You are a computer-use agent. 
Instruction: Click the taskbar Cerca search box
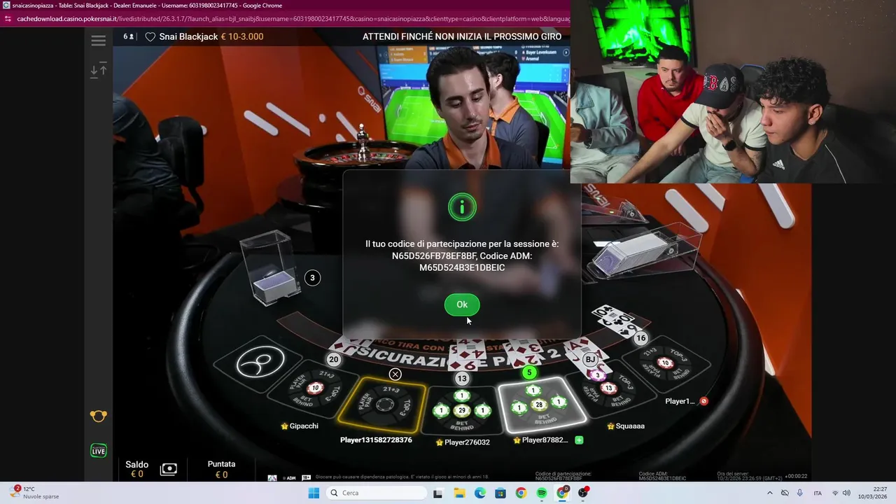click(x=377, y=493)
